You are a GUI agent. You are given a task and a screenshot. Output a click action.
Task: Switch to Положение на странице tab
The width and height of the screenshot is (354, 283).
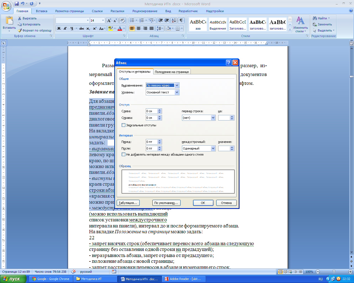click(x=172, y=72)
